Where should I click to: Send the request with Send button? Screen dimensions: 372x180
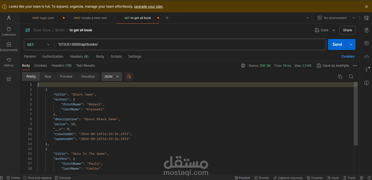point(337,44)
